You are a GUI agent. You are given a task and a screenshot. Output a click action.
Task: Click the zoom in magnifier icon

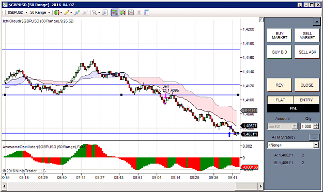click(77, 12)
